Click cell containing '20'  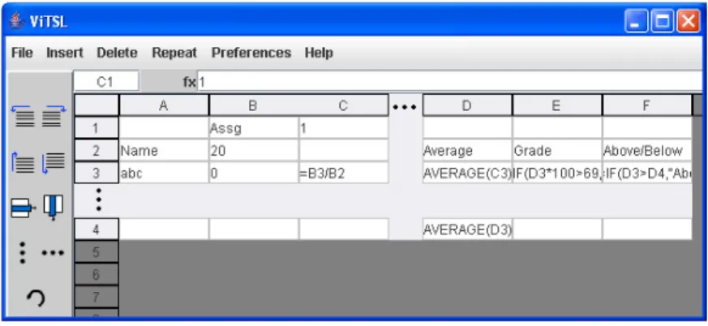click(x=253, y=150)
